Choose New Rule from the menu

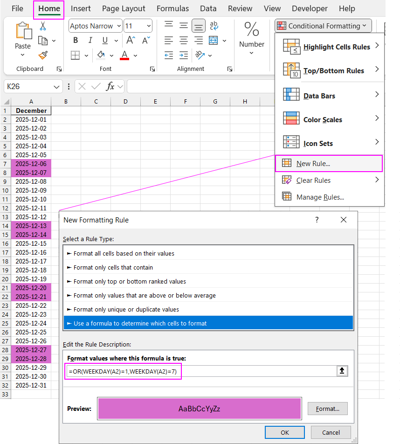313,164
